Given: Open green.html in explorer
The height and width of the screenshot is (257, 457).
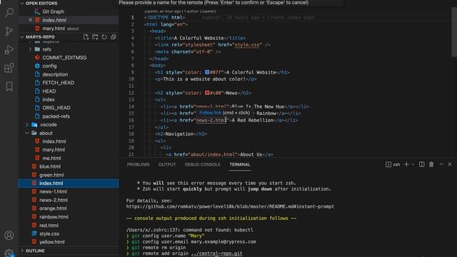Looking at the screenshot, I should (x=51, y=175).
